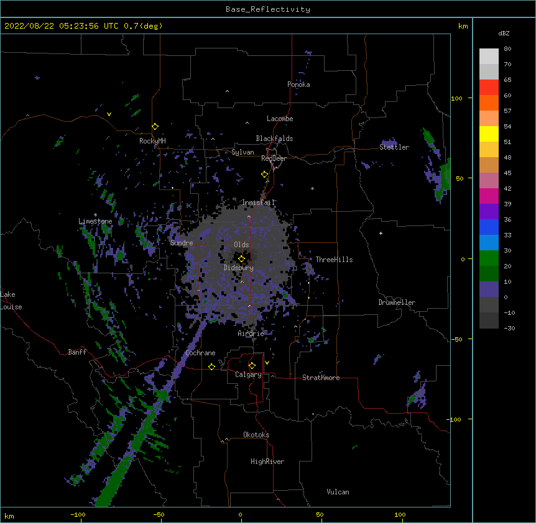Click the white asterisk marker east of RedDeer
The height and width of the screenshot is (523, 536).
click(x=312, y=188)
